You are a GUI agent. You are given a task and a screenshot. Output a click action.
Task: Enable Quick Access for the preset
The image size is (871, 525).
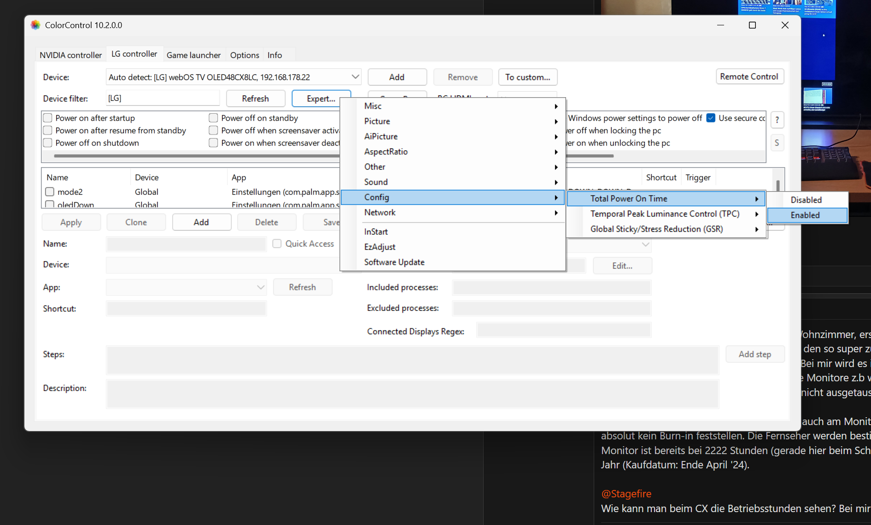click(276, 243)
